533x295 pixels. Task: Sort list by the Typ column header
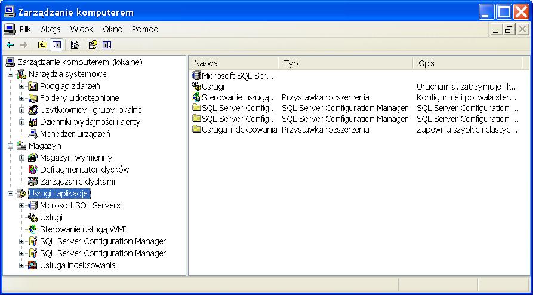(x=346, y=63)
